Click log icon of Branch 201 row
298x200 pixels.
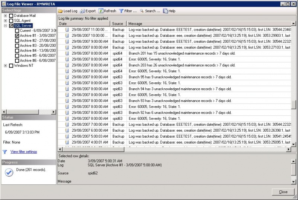67,53
